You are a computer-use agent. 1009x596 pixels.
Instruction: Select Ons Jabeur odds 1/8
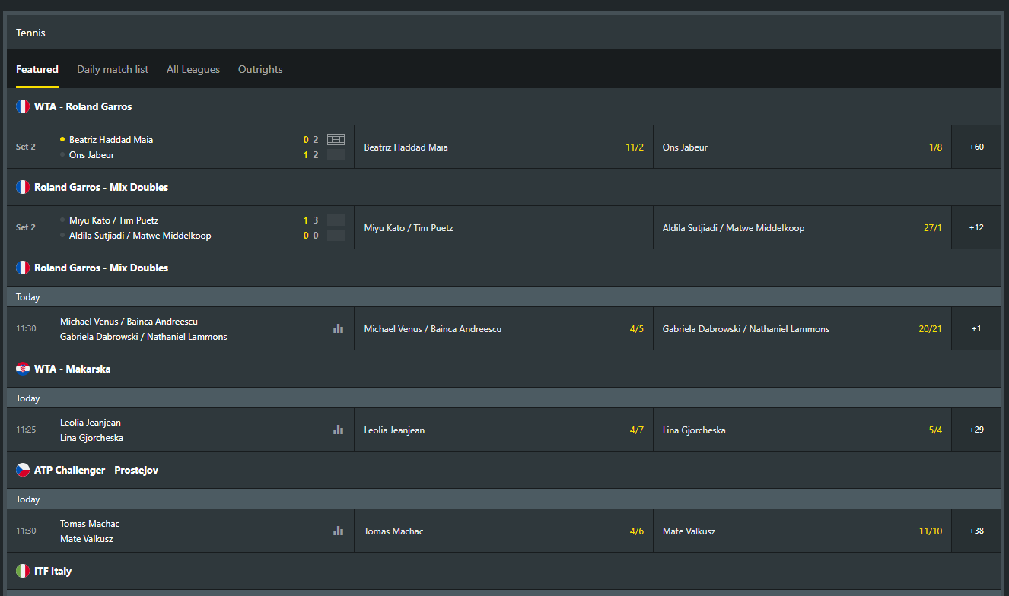pos(802,147)
